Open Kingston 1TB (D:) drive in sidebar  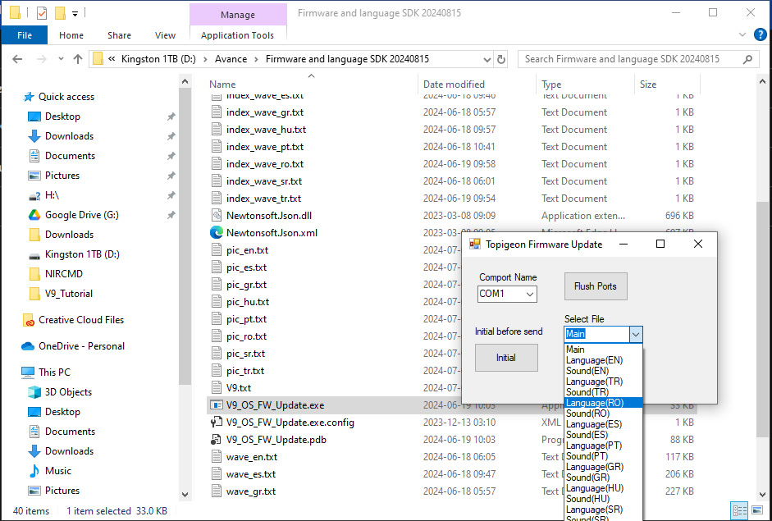[82, 254]
